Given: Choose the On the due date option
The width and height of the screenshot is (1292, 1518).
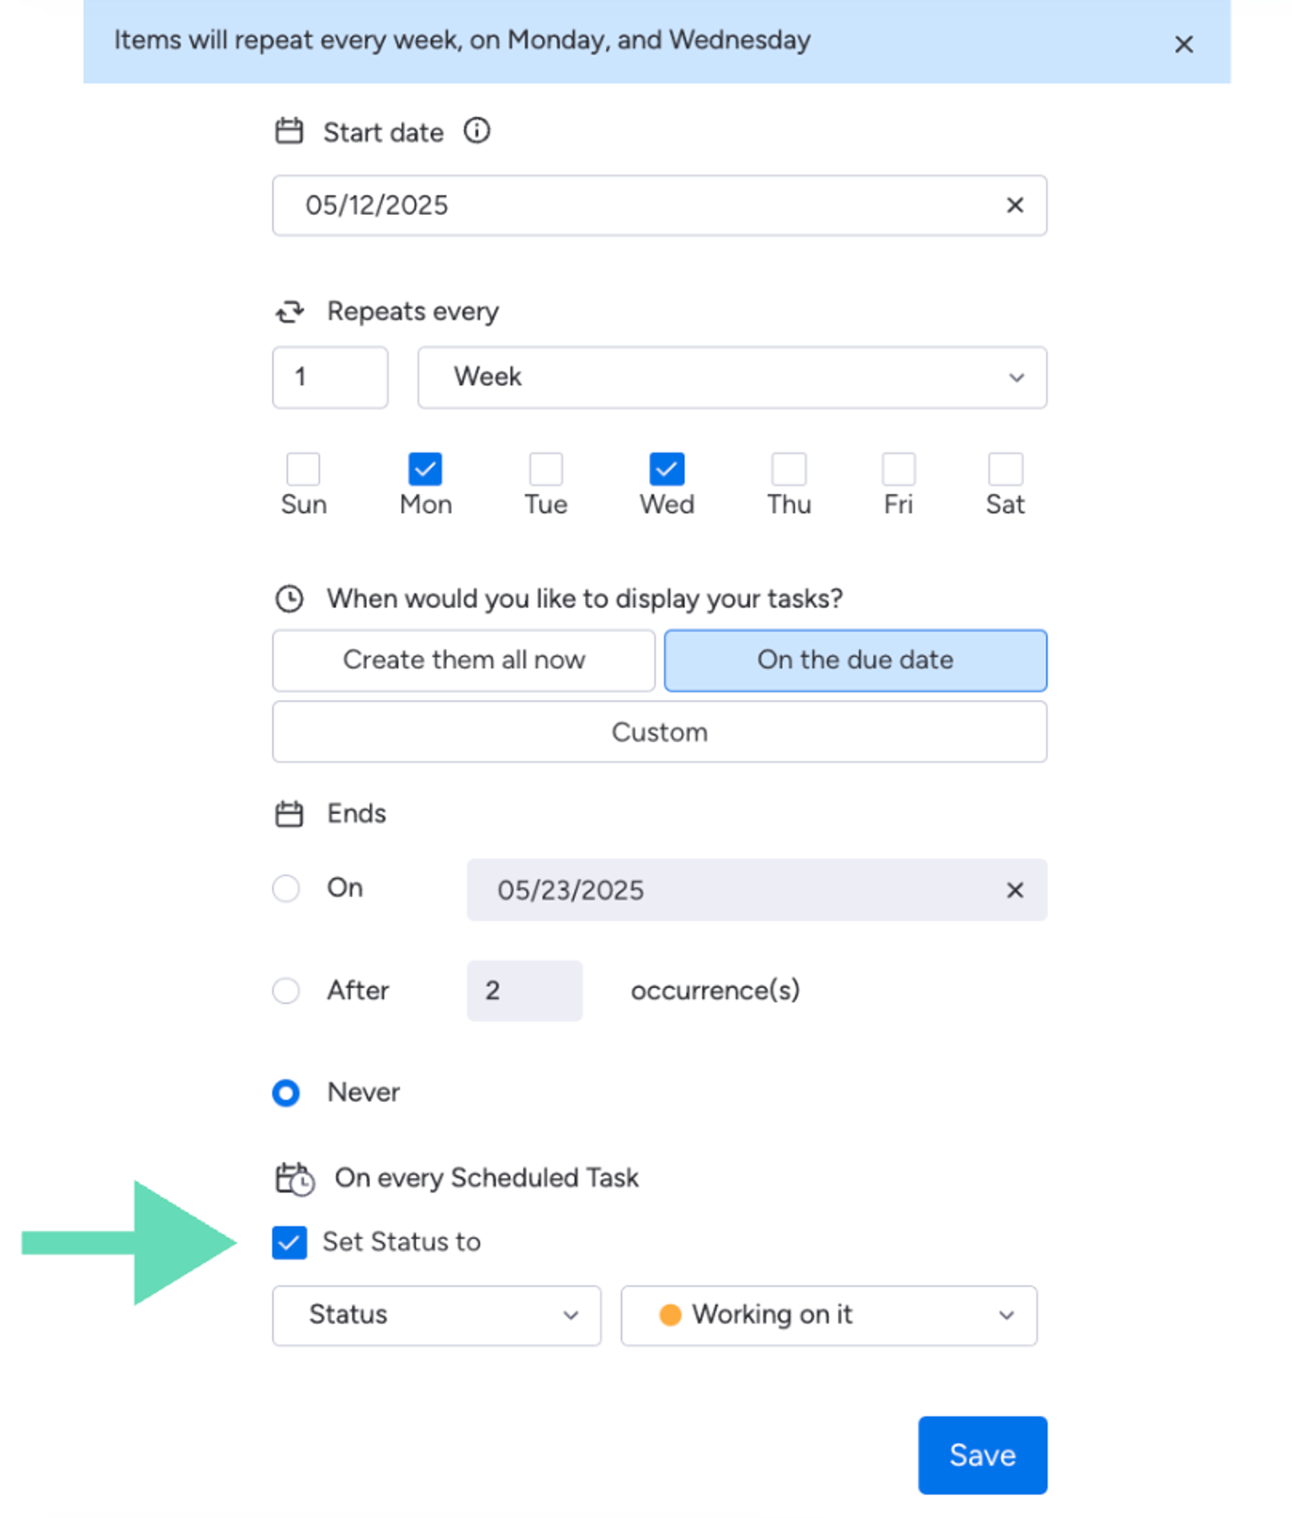Looking at the screenshot, I should click(x=855, y=660).
